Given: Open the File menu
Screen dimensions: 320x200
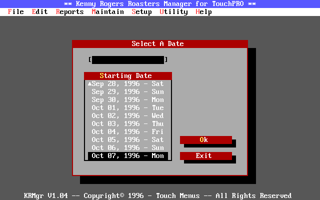Looking at the screenshot, I should pos(15,12).
